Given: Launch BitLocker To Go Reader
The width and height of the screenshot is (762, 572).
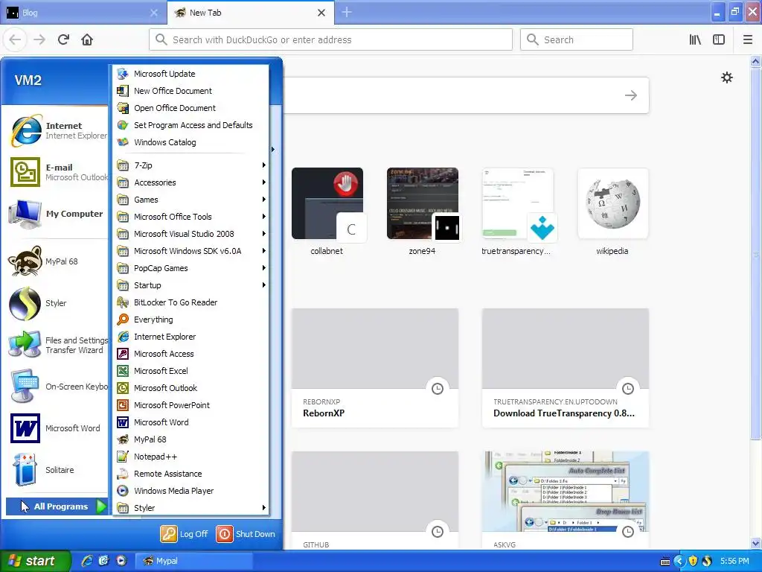Looking at the screenshot, I should [x=191, y=302].
